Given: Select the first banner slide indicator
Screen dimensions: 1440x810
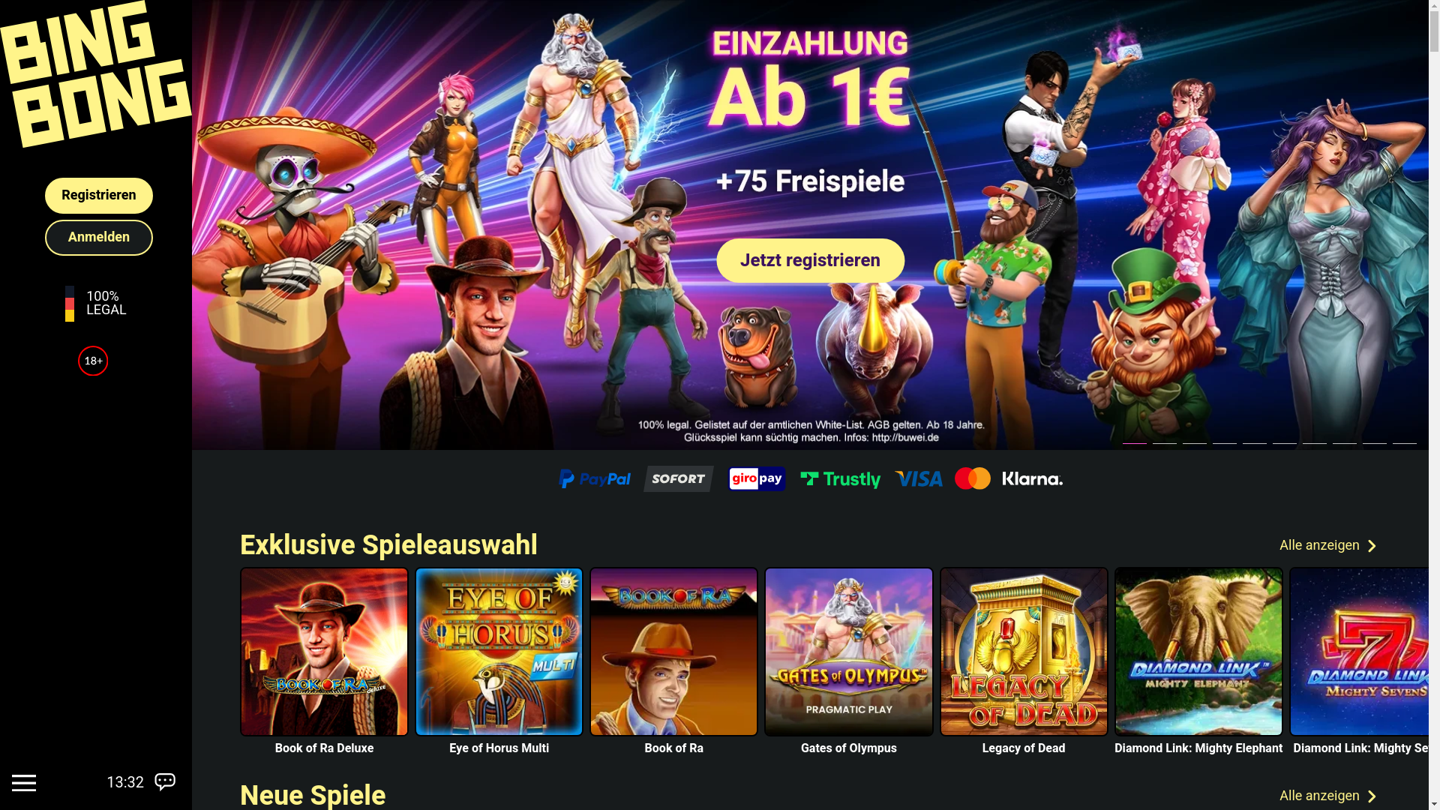Looking at the screenshot, I should (1135, 442).
